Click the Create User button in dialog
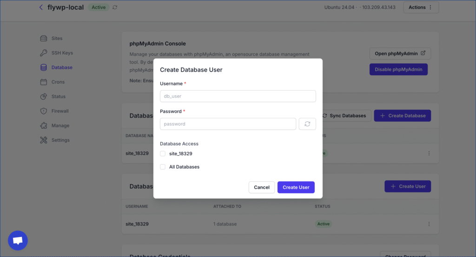This screenshot has width=476, height=257. pyautogui.click(x=296, y=187)
